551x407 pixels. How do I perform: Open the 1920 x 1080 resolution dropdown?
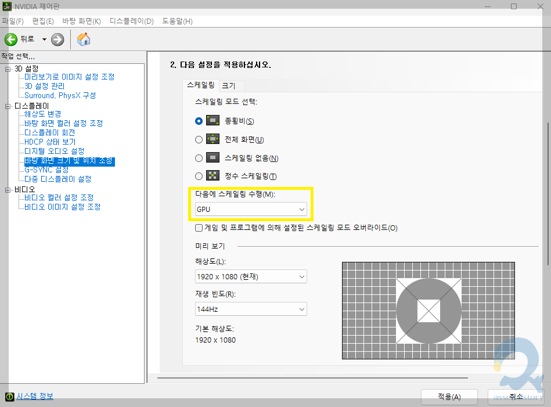coord(251,276)
